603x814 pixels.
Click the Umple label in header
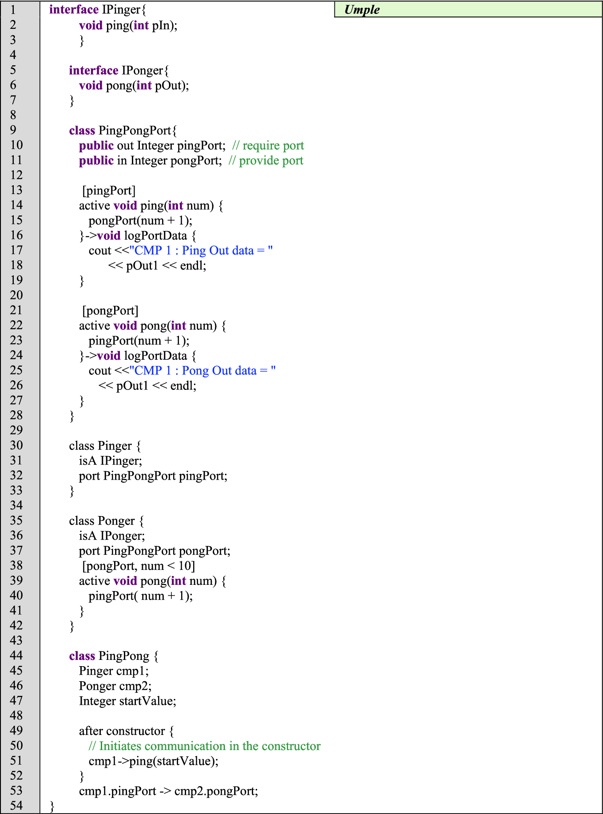coord(362,10)
